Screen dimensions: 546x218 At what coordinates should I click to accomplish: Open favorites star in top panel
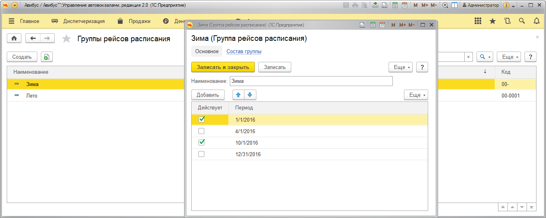tap(492, 21)
